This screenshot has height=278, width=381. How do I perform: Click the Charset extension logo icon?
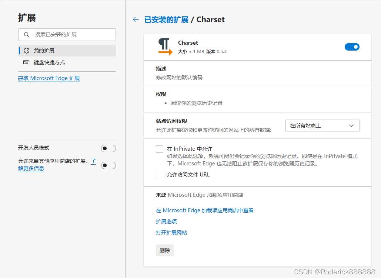165,47
